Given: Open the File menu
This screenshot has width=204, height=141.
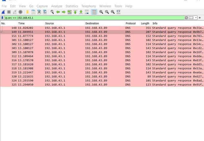Looking at the screenshot, I should point(4,6).
